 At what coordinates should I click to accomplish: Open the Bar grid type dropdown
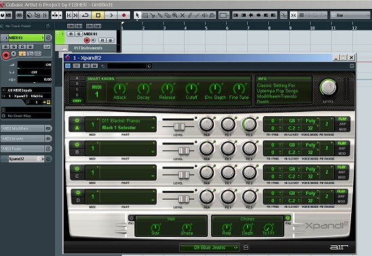350,16
